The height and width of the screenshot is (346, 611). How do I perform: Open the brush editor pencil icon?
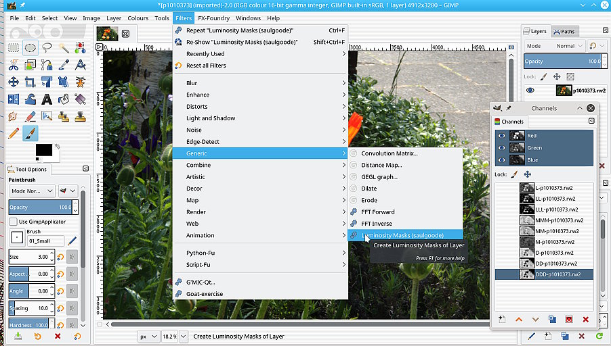[x=72, y=241]
